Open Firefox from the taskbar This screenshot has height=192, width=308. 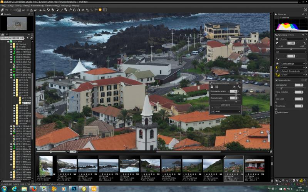(x=34, y=189)
